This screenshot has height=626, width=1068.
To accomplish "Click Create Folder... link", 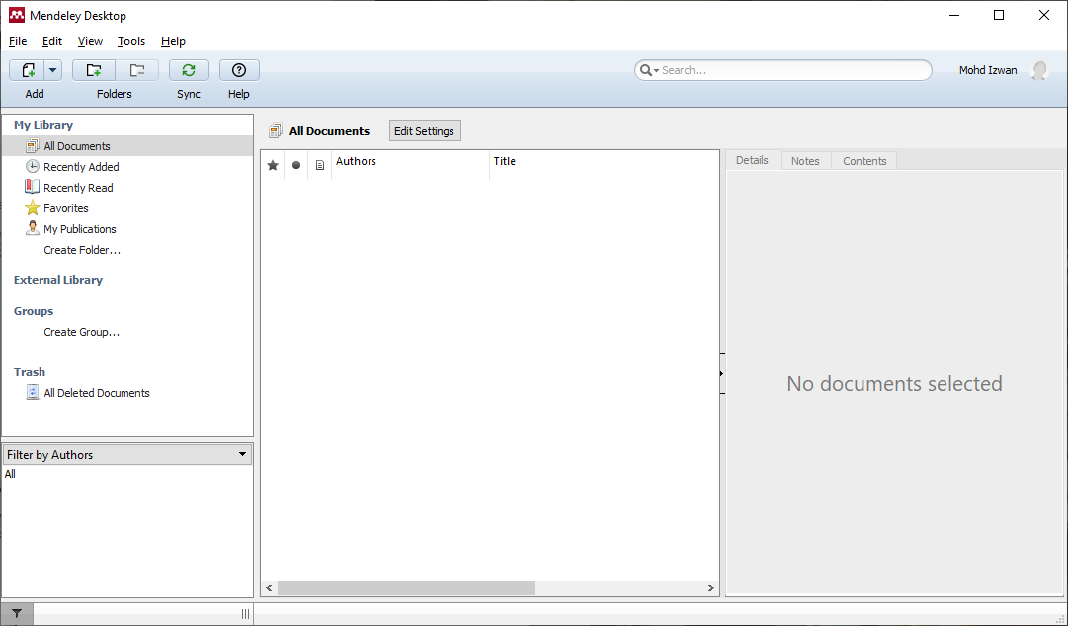I will [82, 250].
